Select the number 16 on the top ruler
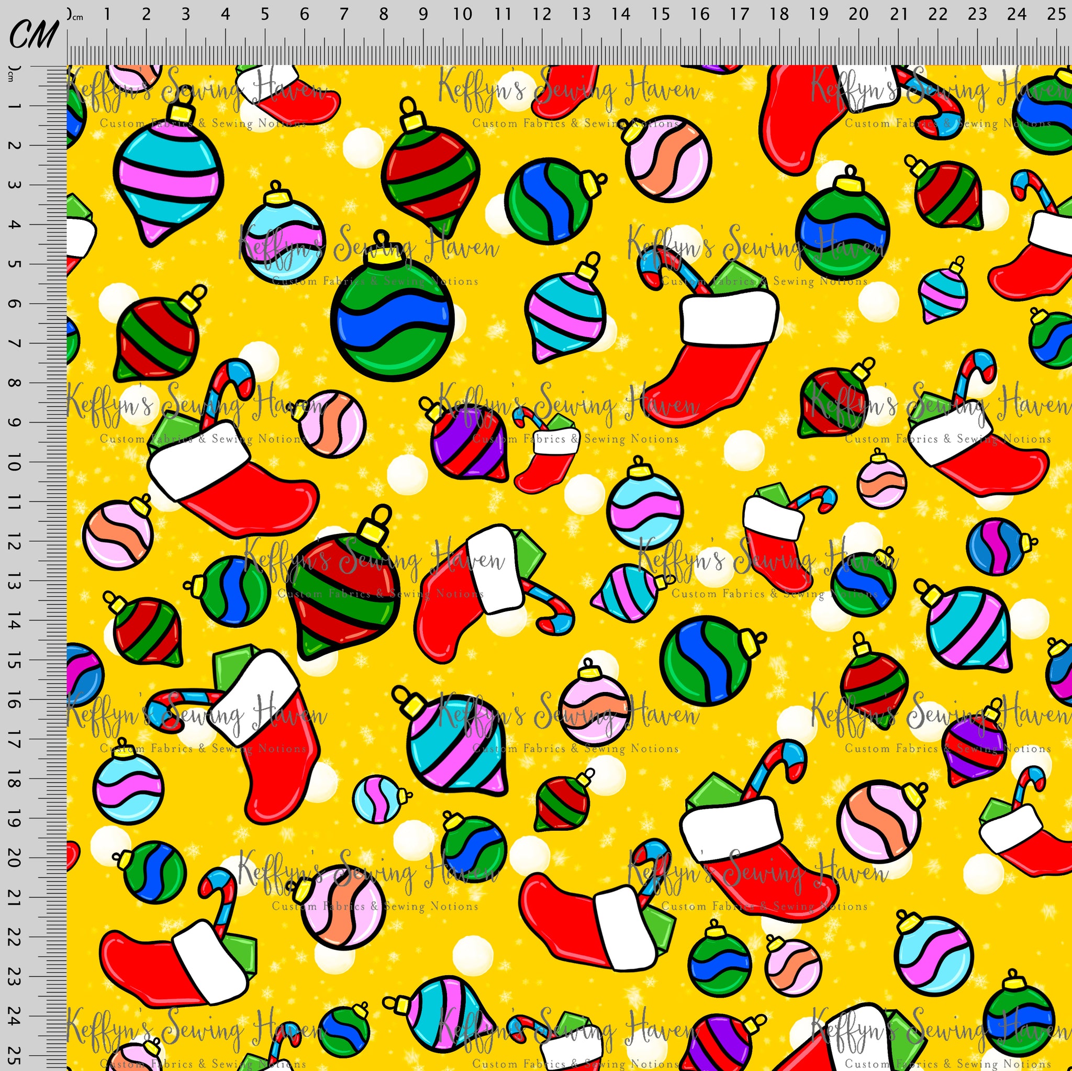 click(x=700, y=14)
